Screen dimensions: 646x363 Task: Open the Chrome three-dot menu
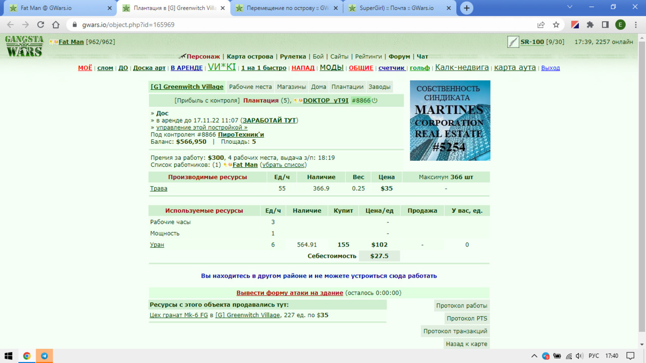(x=635, y=25)
